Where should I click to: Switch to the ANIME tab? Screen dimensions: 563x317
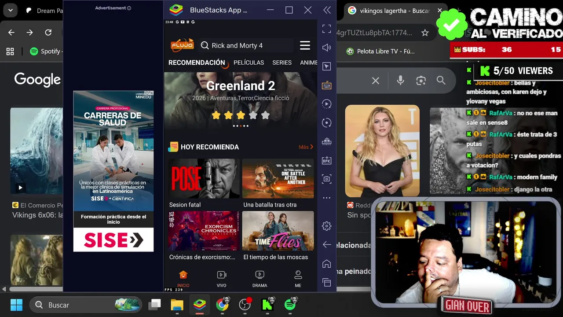pos(308,63)
